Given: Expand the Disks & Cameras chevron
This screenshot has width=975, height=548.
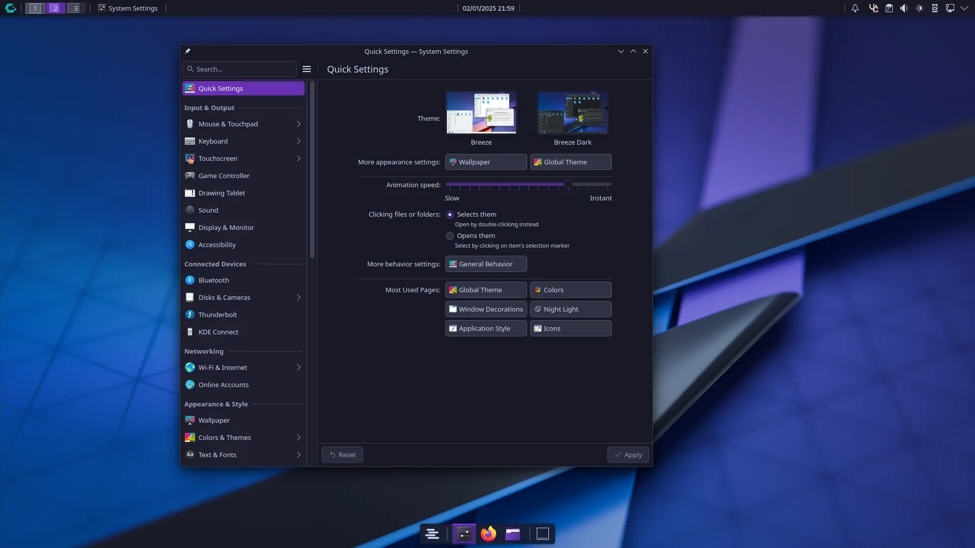Looking at the screenshot, I should click(299, 297).
